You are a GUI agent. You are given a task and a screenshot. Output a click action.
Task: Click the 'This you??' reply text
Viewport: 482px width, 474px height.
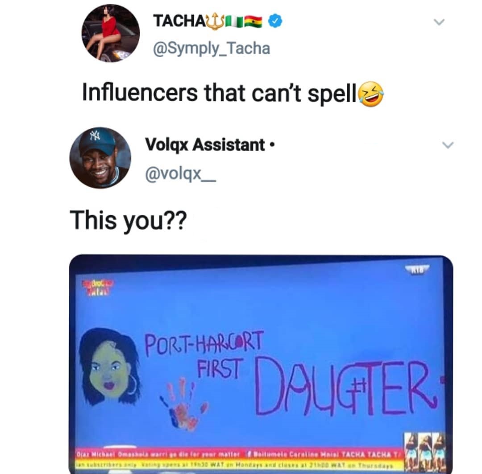click(128, 220)
